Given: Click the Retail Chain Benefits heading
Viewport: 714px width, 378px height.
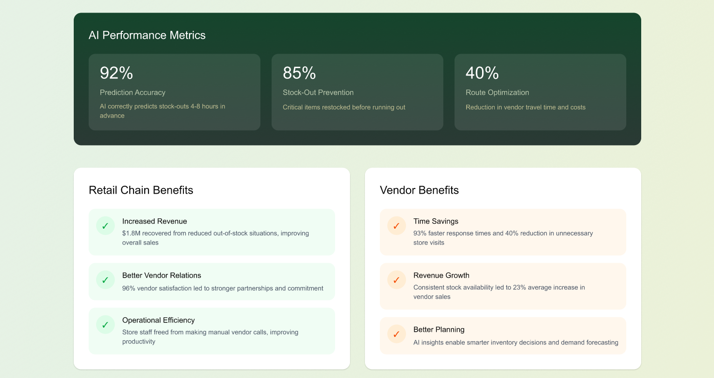Looking at the screenshot, I should (x=141, y=190).
